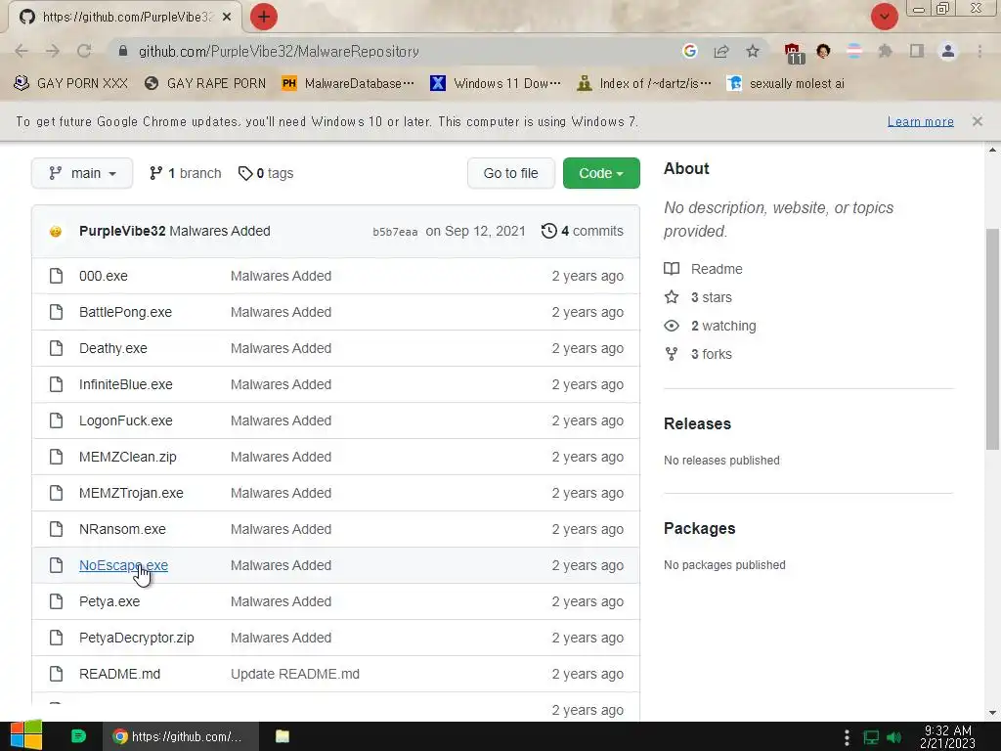This screenshot has width=1001, height=751.
Task: Open Deathy.exe file link
Action: [x=113, y=348]
